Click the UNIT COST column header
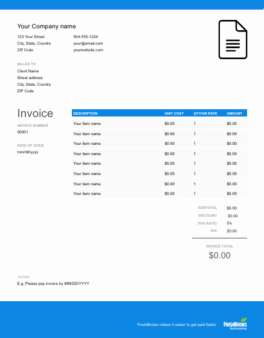This screenshot has height=338, width=264. [174, 113]
